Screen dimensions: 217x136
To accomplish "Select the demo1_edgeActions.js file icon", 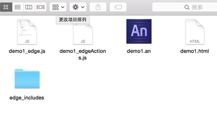I will point(83,34).
